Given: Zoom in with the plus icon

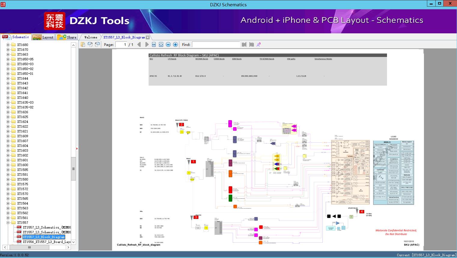Looking at the screenshot, I should (175, 44).
